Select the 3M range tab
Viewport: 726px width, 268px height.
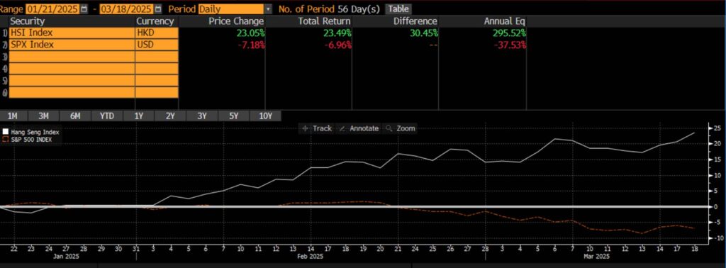point(44,116)
